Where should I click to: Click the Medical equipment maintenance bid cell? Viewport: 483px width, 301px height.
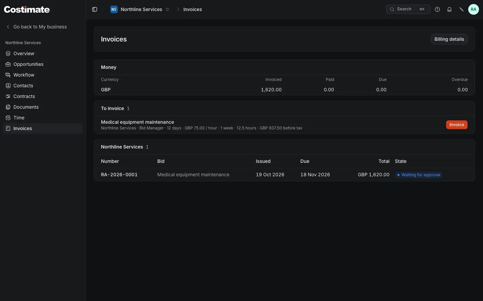[193, 175]
